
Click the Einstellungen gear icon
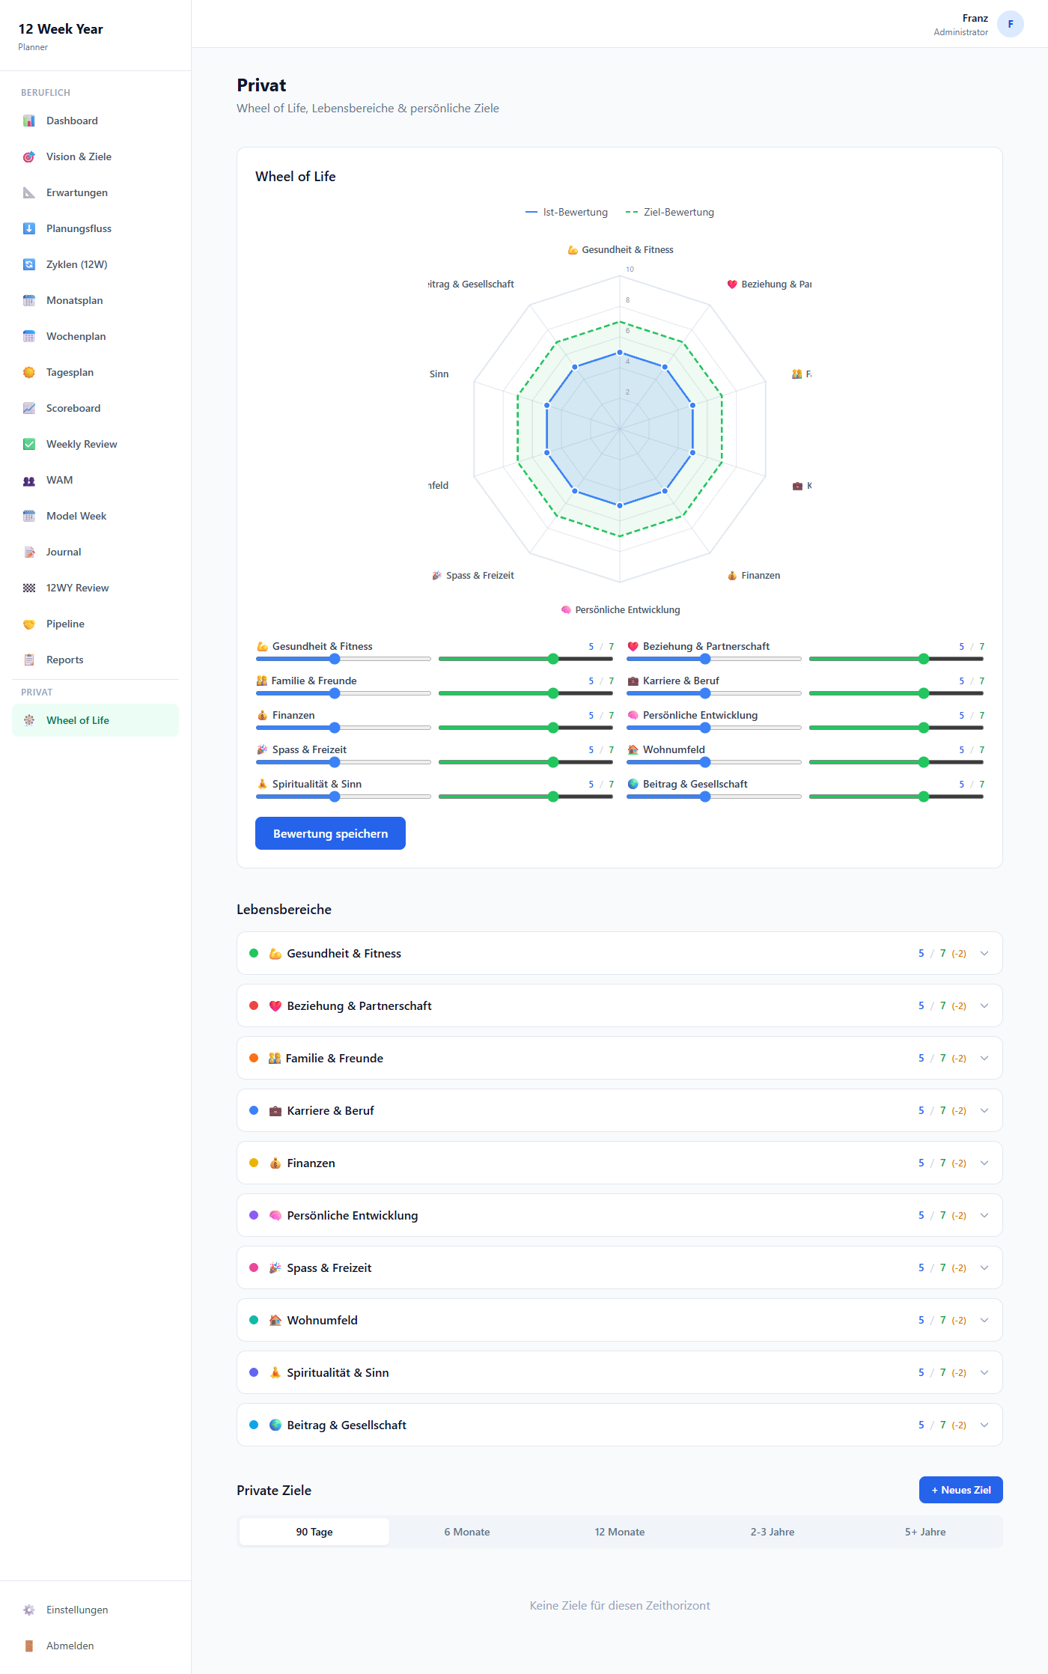(x=29, y=1610)
